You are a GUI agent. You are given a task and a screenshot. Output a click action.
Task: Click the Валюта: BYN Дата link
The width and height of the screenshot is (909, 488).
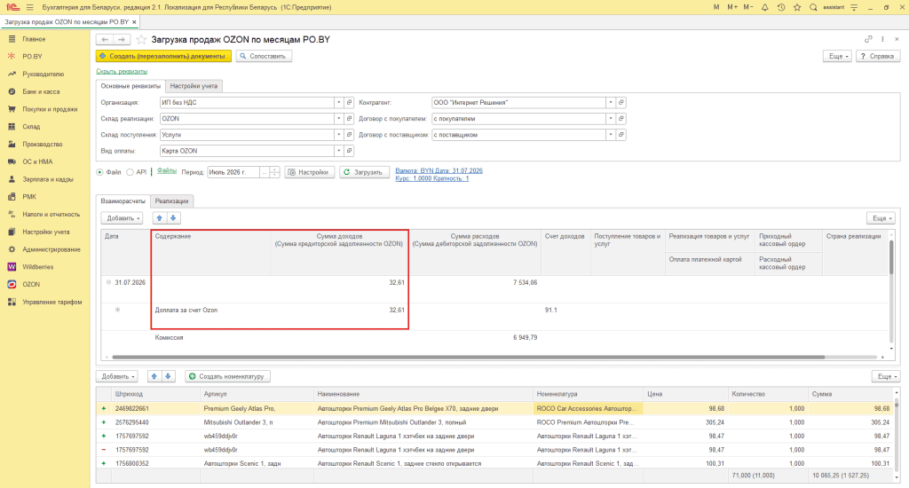click(x=439, y=171)
